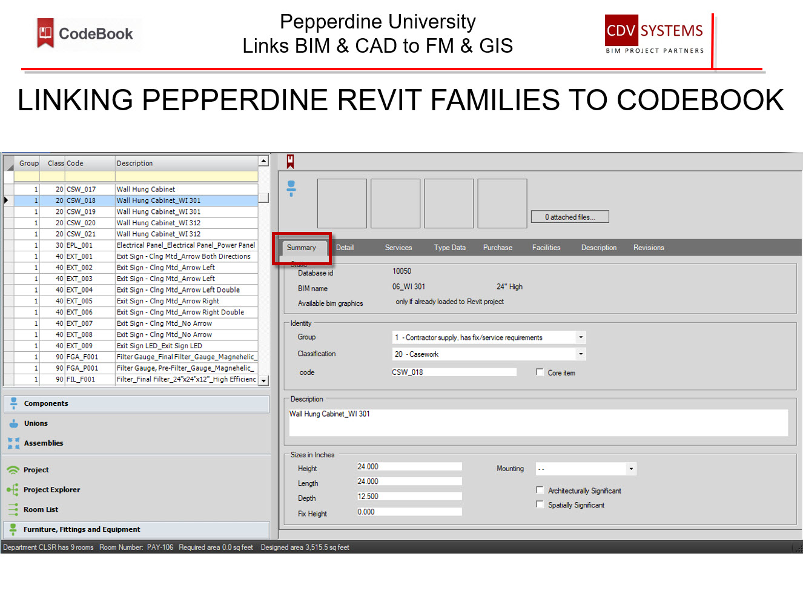This screenshot has height=602, width=803.
Task: Click the list scroll up arrow
Action: pos(263,161)
